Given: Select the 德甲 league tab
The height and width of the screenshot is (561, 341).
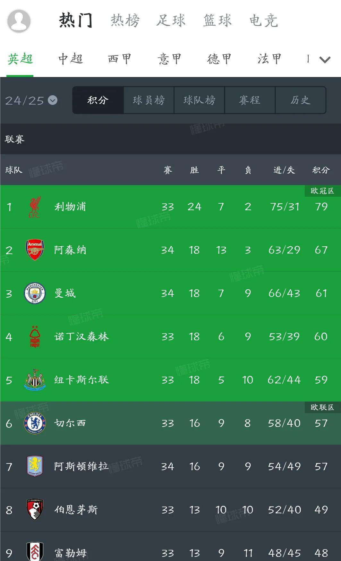Looking at the screenshot, I should coord(219,59).
